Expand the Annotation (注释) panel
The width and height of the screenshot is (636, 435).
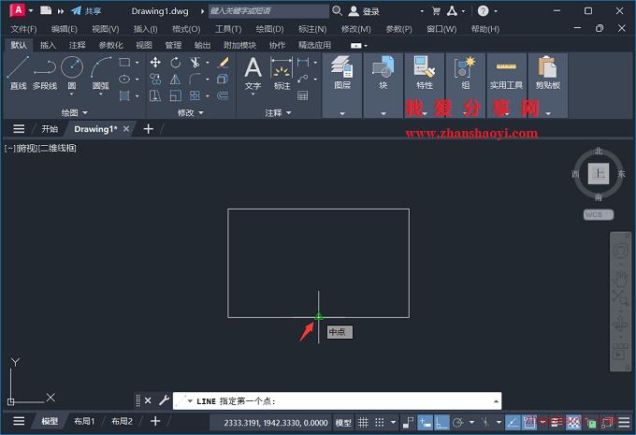pyautogui.click(x=278, y=112)
